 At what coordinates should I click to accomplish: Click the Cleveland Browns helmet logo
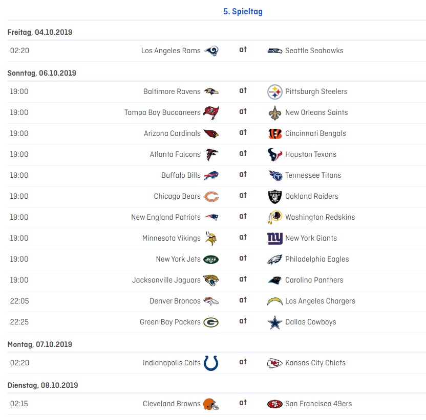211,404
